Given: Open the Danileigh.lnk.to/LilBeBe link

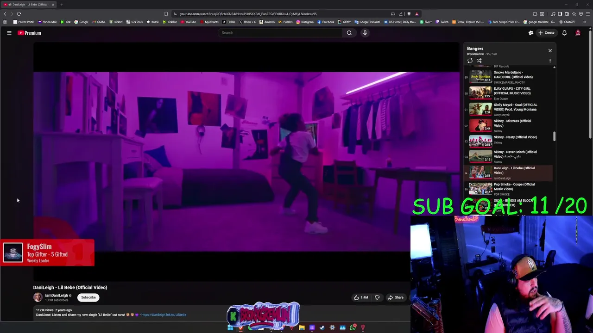Looking at the screenshot, I should pos(164,315).
